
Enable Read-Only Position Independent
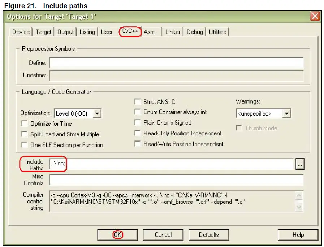[138, 133]
